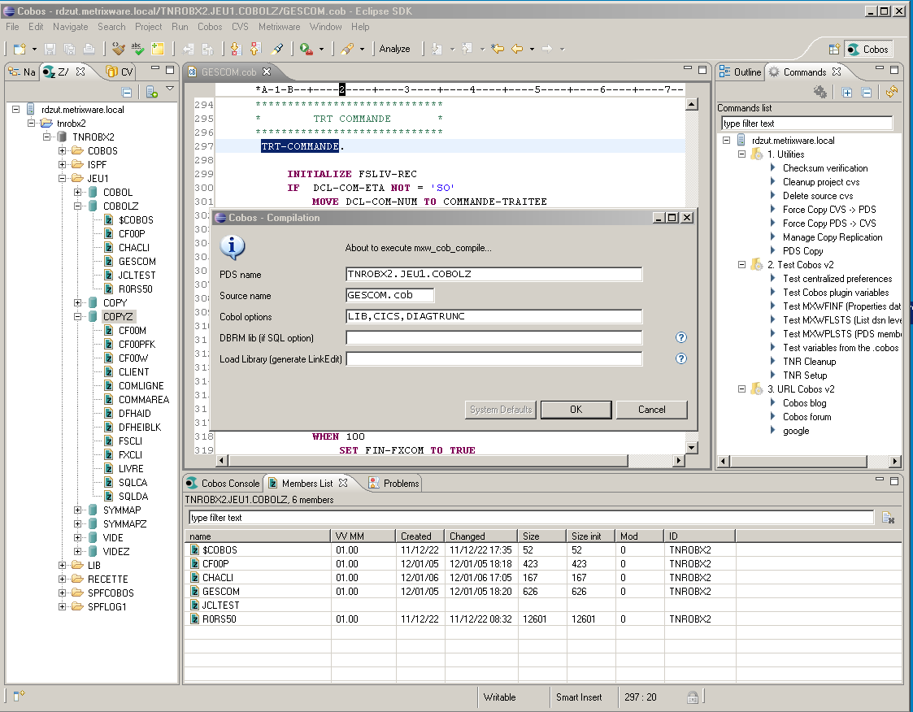Collapse the rdzut.metrixware.local node in navigator
The image size is (913, 712).
(x=16, y=110)
